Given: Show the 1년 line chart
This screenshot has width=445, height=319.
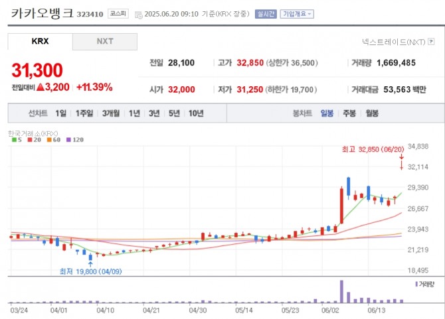Looking at the screenshot, I should click(134, 113).
